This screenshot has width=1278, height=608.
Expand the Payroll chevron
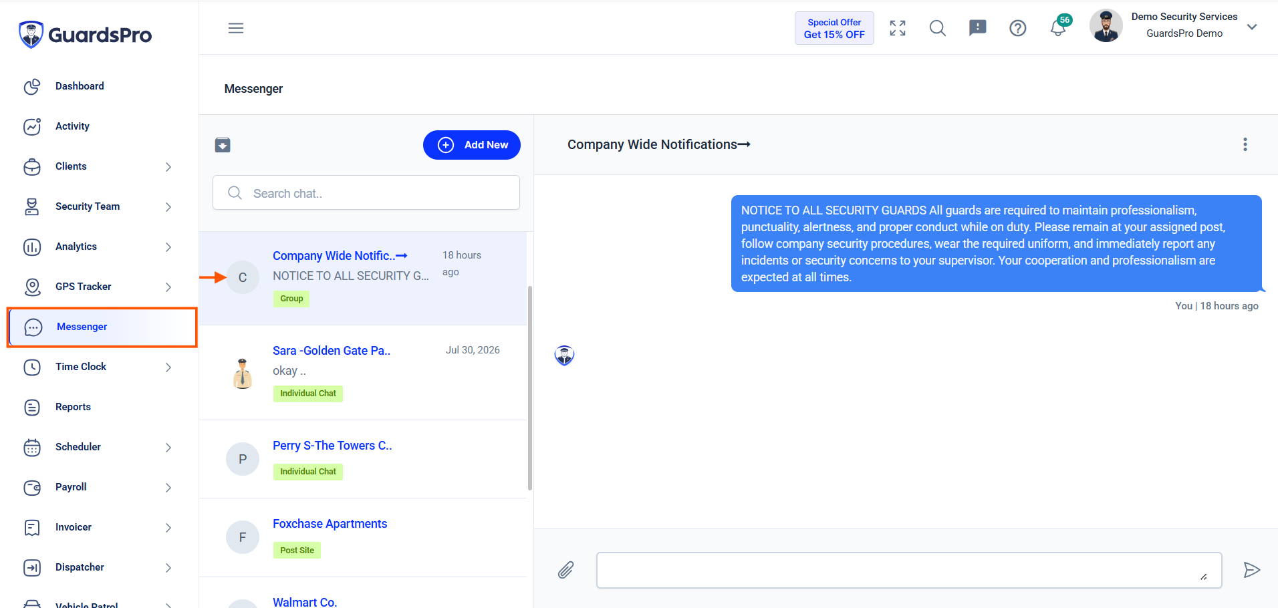pyautogui.click(x=168, y=488)
